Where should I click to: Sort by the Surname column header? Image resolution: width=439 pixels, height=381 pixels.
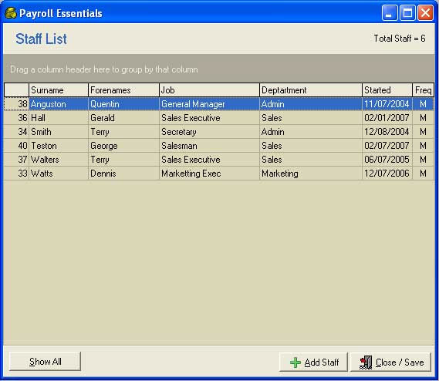(59, 90)
